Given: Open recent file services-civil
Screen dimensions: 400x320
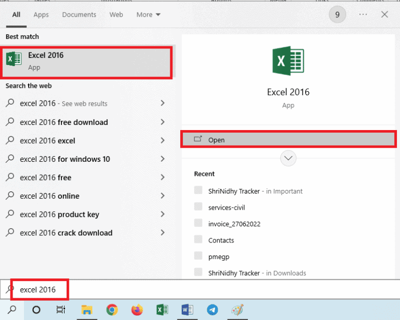Looking at the screenshot, I should [x=227, y=208].
